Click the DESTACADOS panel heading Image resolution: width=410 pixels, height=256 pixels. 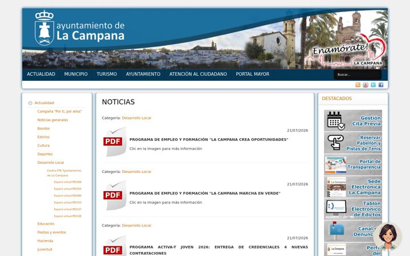(x=337, y=98)
